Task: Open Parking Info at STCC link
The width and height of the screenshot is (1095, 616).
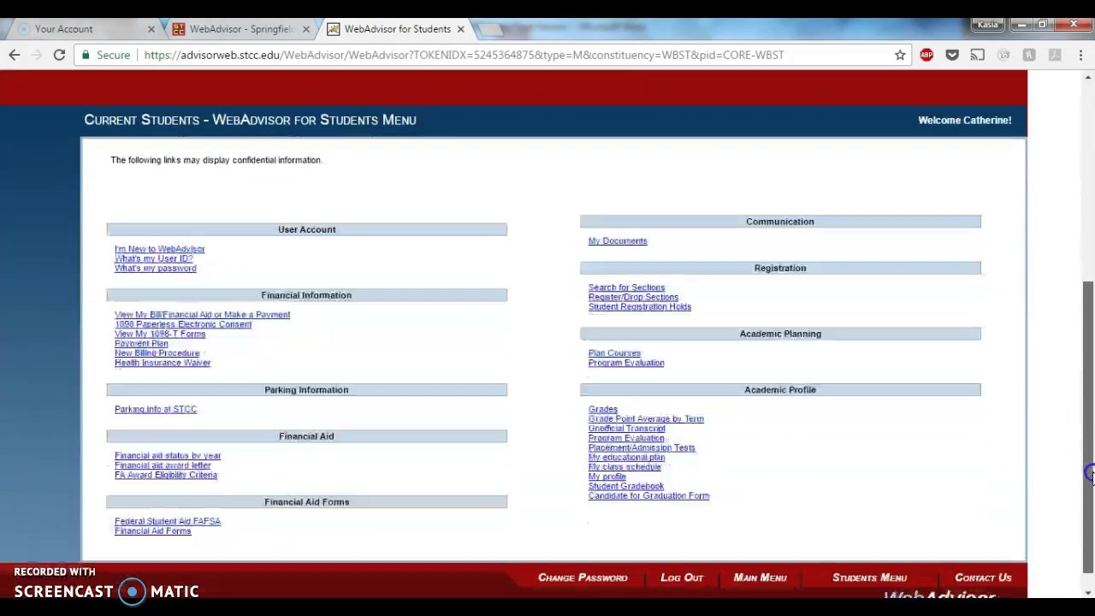Action: [x=156, y=409]
